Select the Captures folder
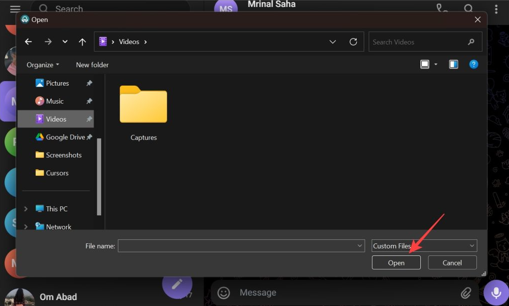This screenshot has width=509, height=306. coord(143,113)
